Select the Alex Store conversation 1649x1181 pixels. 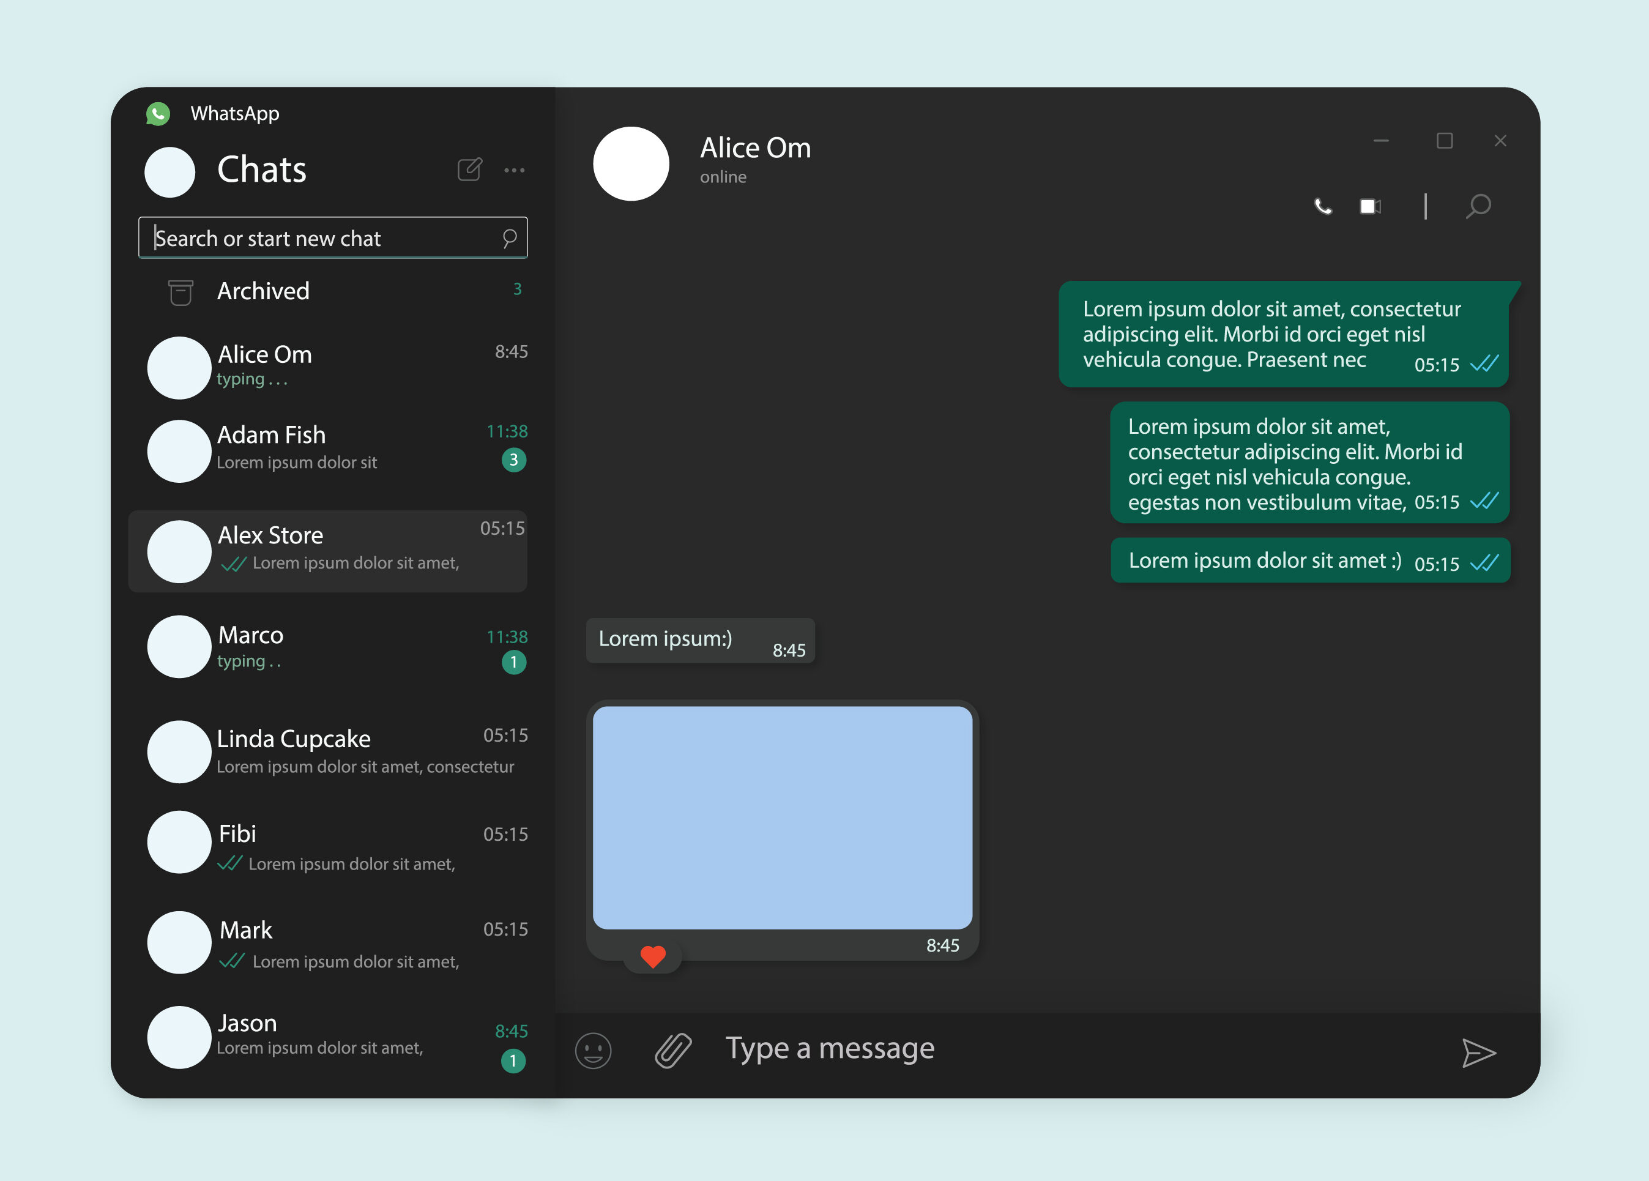[328, 551]
